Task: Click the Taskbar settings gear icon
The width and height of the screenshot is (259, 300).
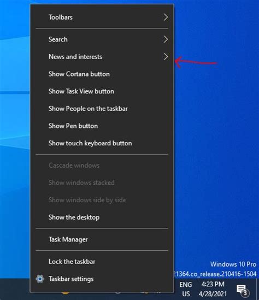Action: (x=40, y=279)
